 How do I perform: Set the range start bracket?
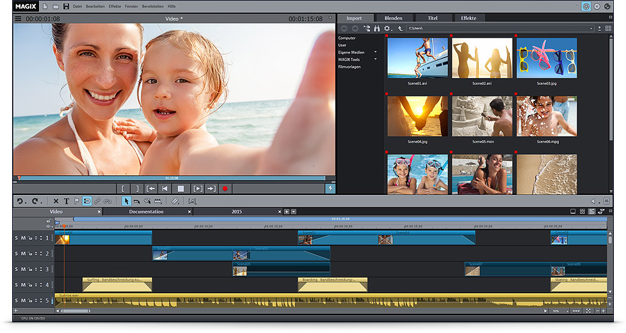tap(123, 189)
